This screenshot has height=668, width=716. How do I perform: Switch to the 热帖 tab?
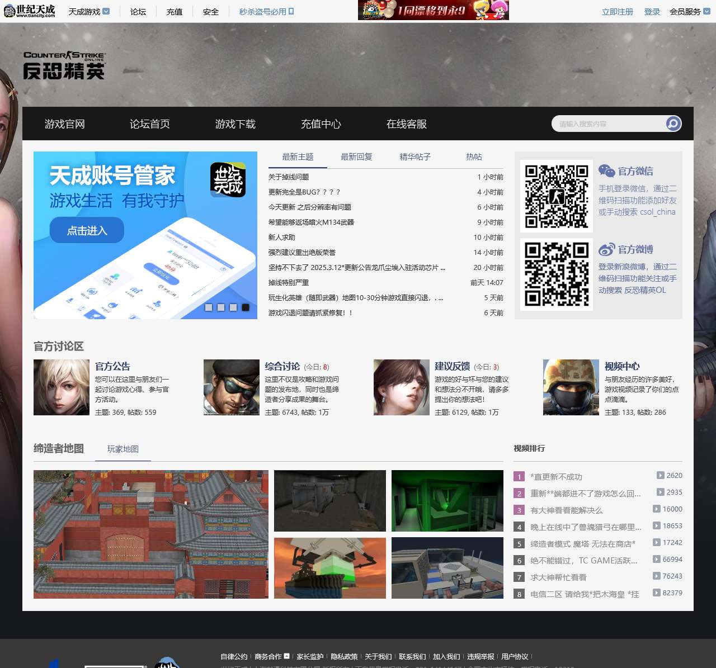tap(474, 157)
